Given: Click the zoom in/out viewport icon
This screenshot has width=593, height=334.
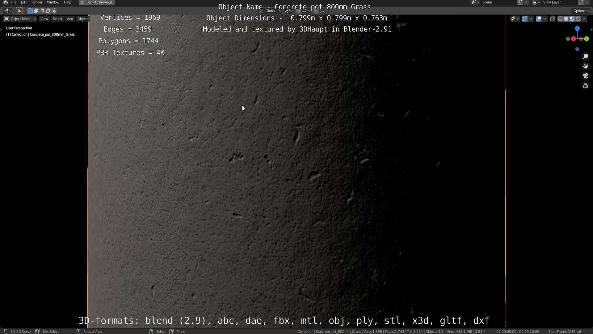Looking at the screenshot, I should click(585, 56).
